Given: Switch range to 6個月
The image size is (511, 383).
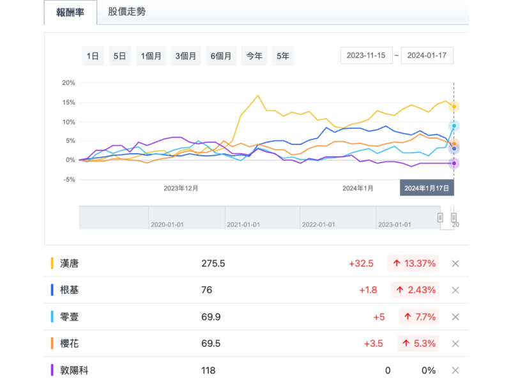Looking at the screenshot, I should point(221,56).
